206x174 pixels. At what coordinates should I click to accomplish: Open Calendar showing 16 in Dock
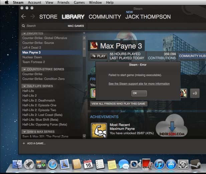click(88, 164)
